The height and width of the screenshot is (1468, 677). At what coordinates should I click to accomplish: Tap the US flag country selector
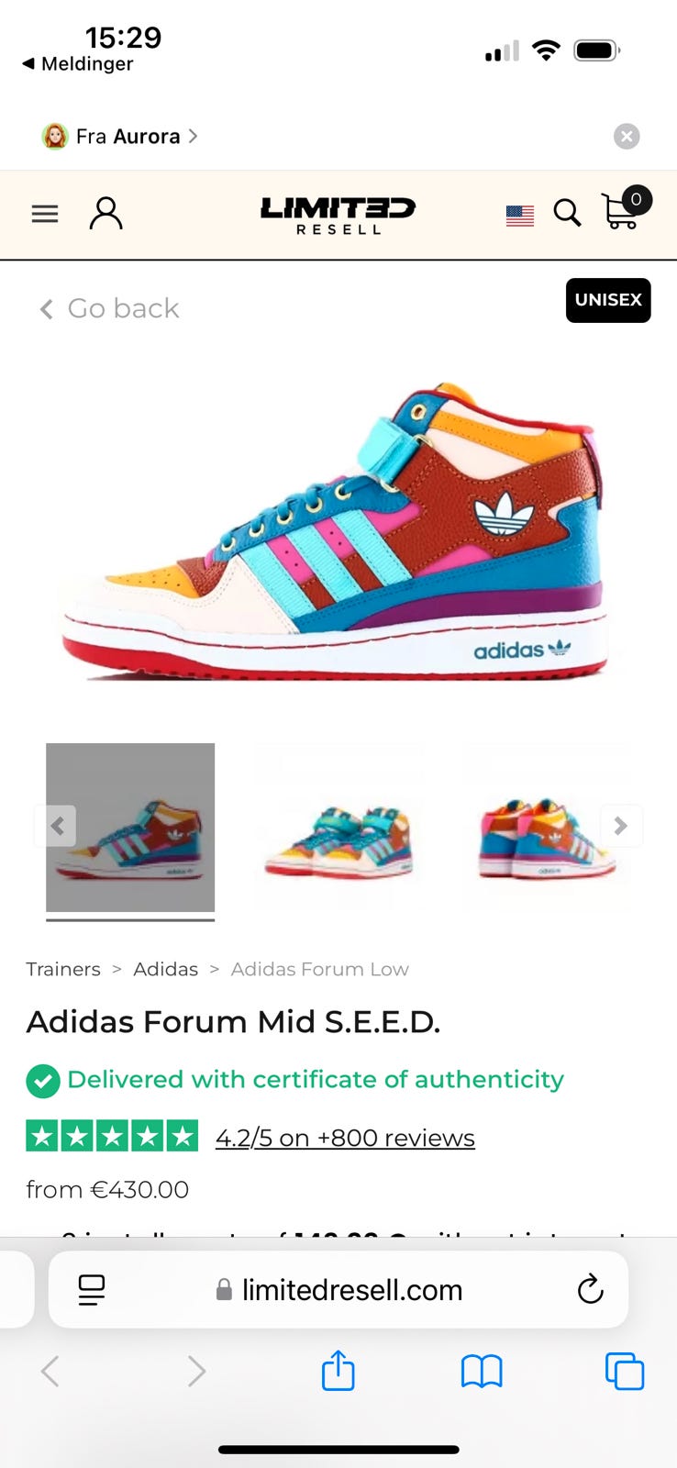pos(520,216)
